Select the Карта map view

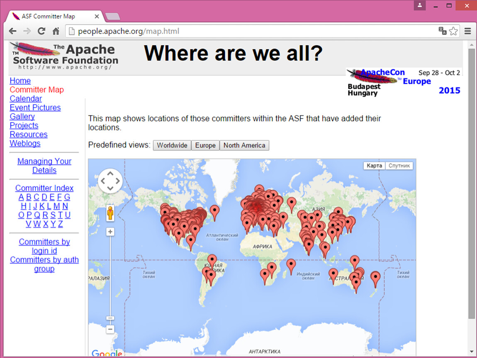(374, 166)
